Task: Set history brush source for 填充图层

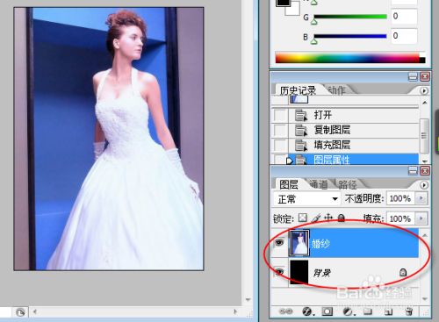Action: point(280,145)
